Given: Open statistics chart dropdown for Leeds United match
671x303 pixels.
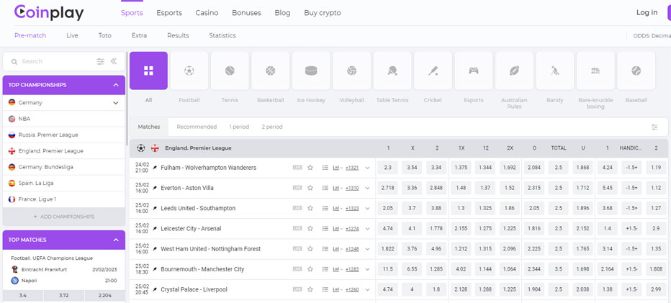Looking at the screenshot, I should (x=338, y=209).
